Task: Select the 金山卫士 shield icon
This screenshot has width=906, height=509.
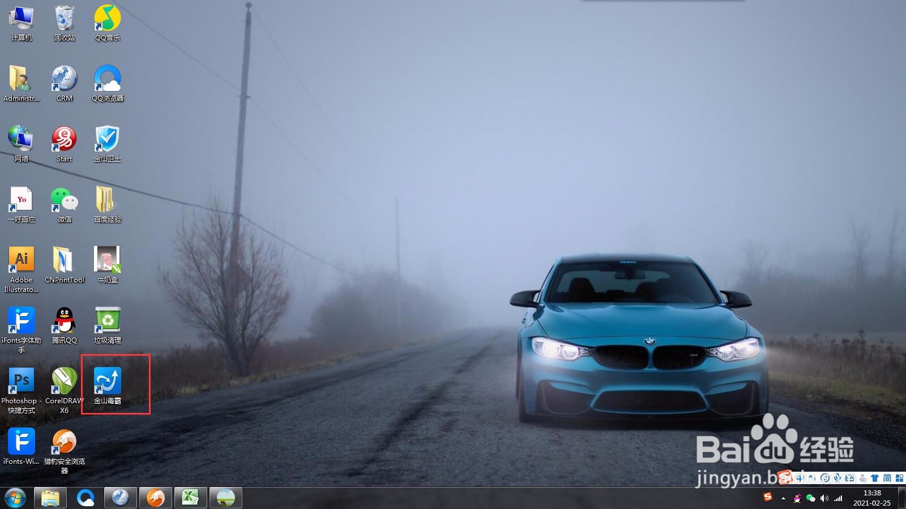Action: [x=108, y=144]
